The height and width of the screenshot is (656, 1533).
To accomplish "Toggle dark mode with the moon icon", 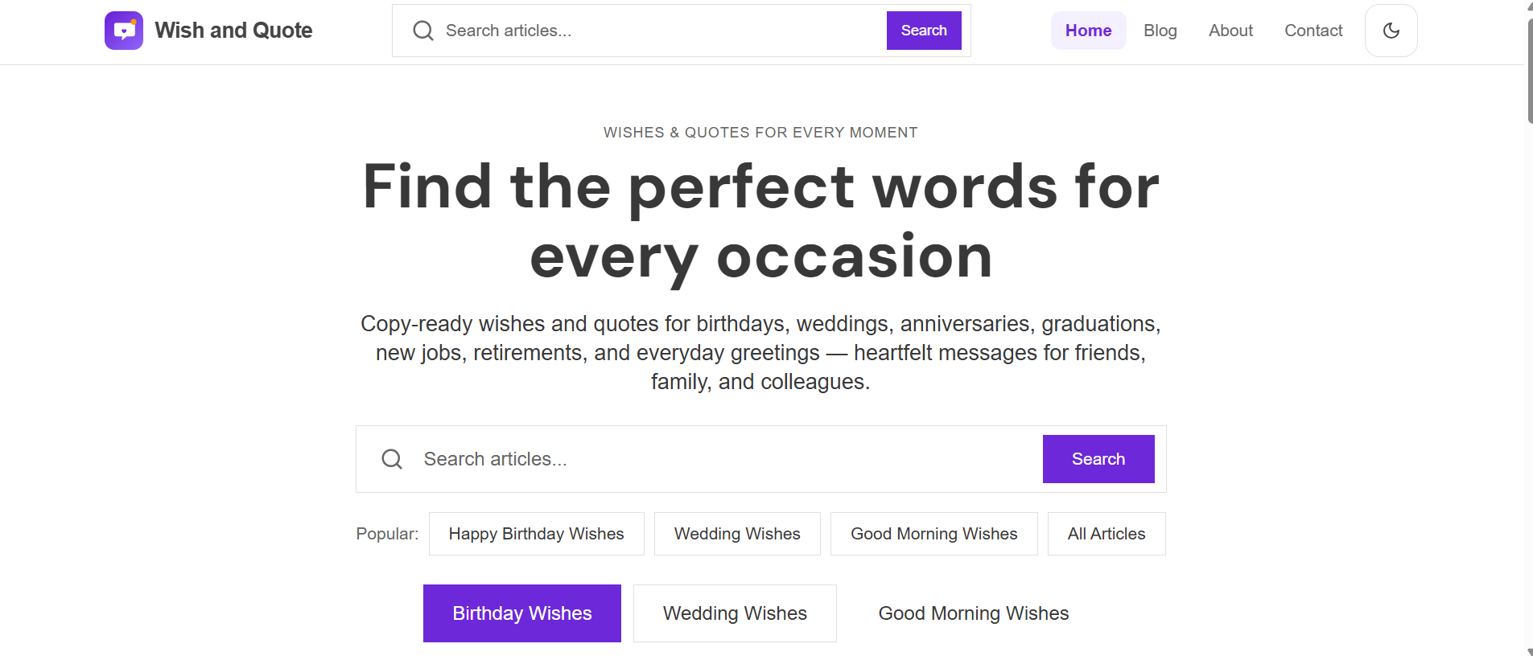I will pos(1391,31).
